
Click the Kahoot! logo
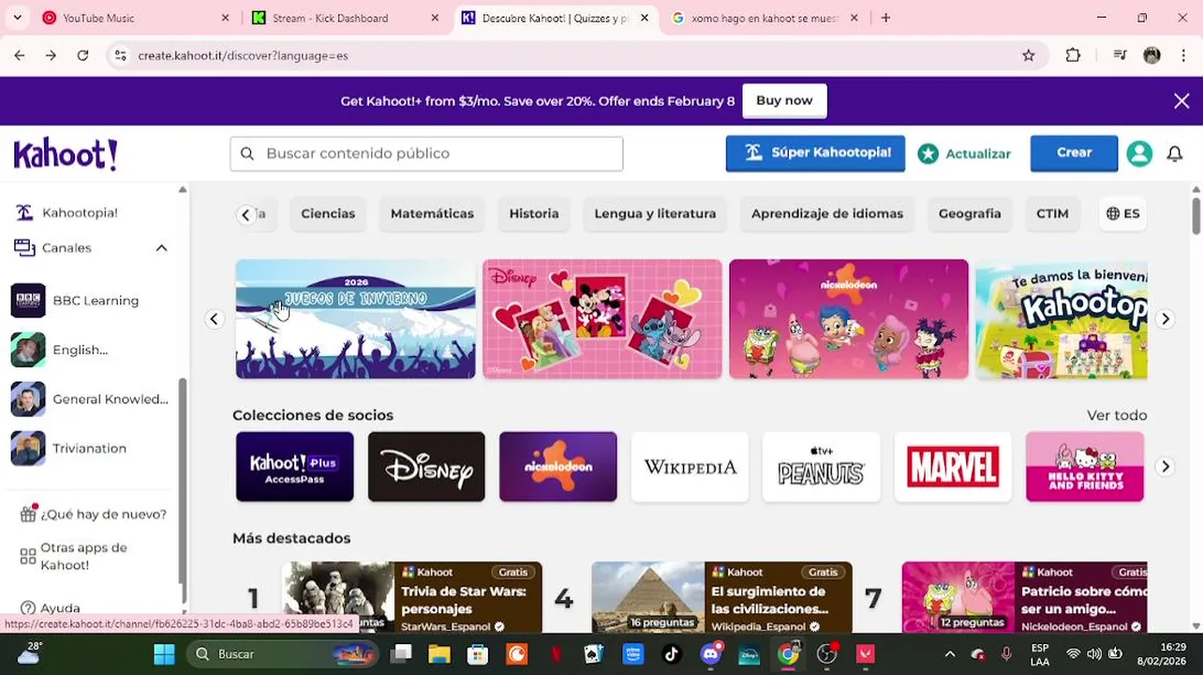[66, 154]
